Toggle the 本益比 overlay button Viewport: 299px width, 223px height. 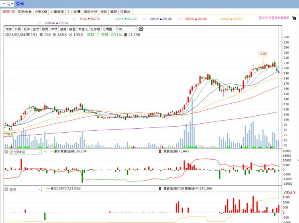(x=83, y=29)
